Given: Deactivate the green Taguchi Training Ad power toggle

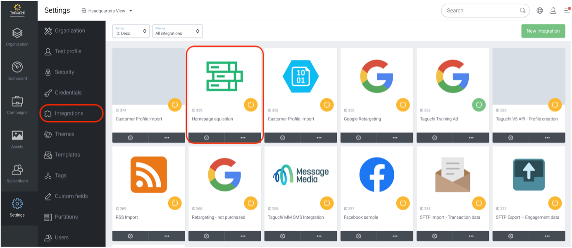Looking at the screenshot, I should 479,105.
